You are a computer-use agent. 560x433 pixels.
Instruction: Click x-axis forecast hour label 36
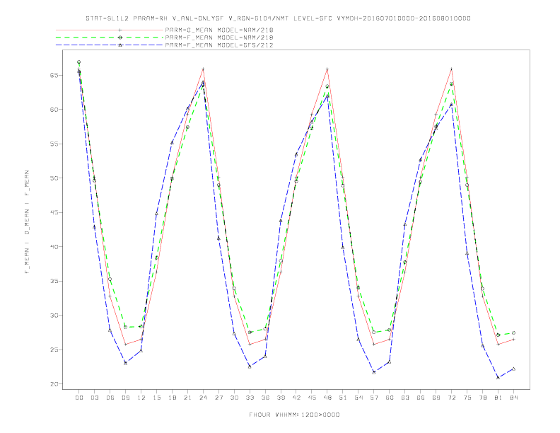point(265,398)
